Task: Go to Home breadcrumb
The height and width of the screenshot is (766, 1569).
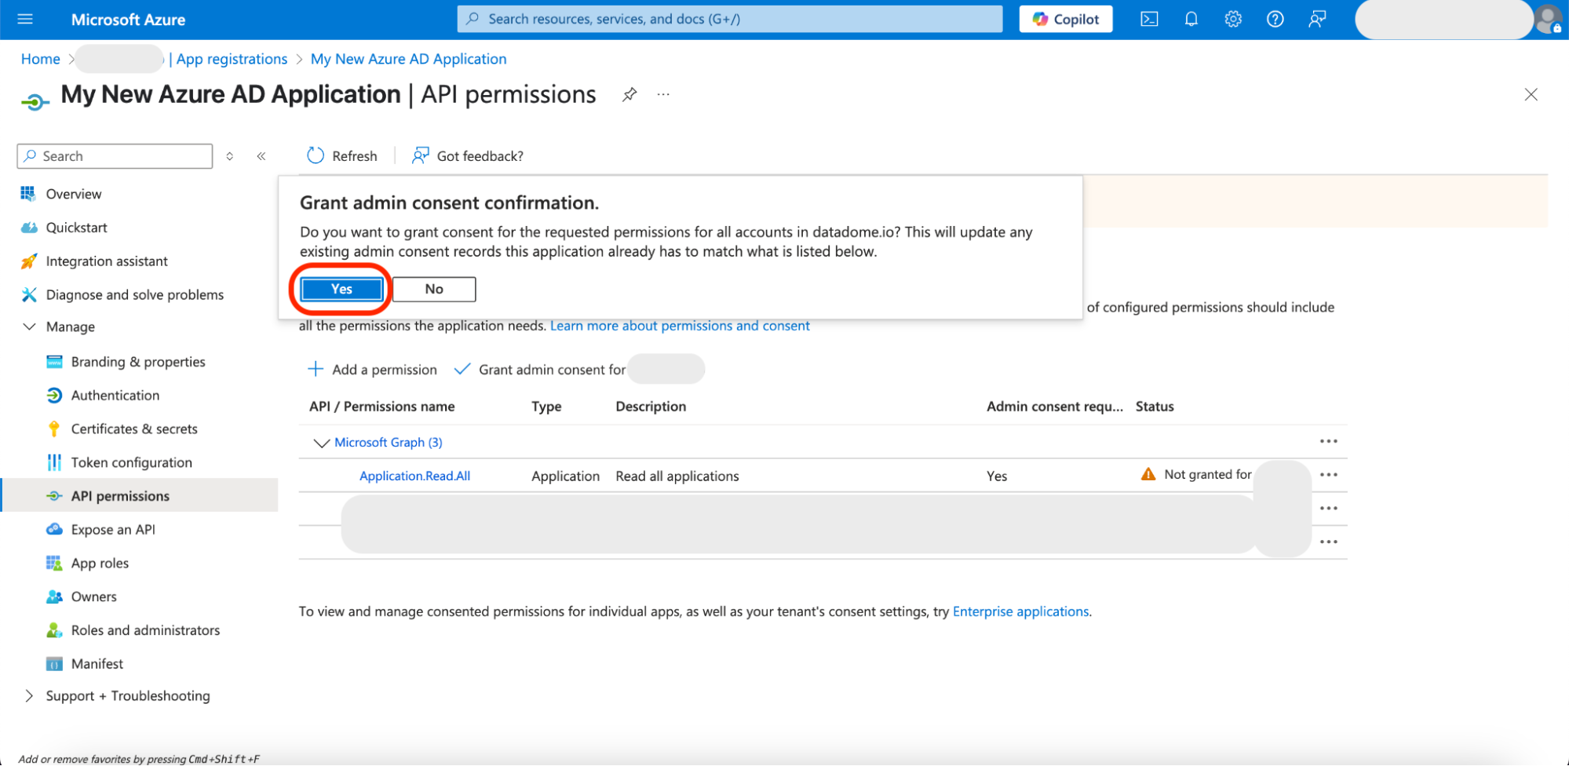Action: coord(41,59)
